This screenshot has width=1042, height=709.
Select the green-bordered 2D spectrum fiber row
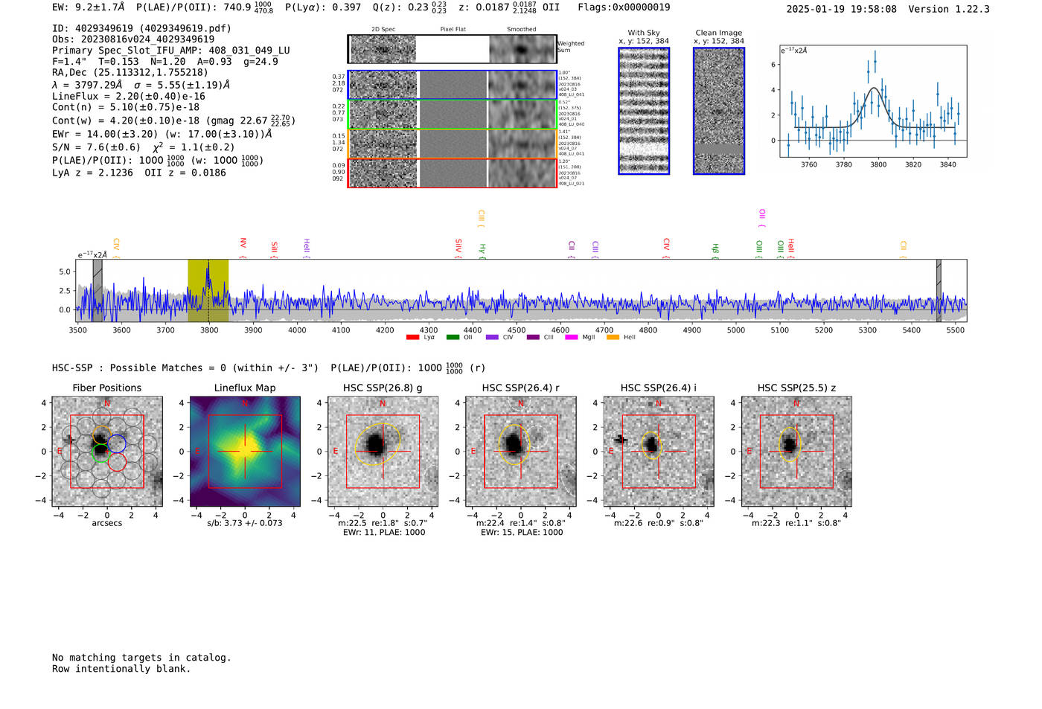[453, 115]
